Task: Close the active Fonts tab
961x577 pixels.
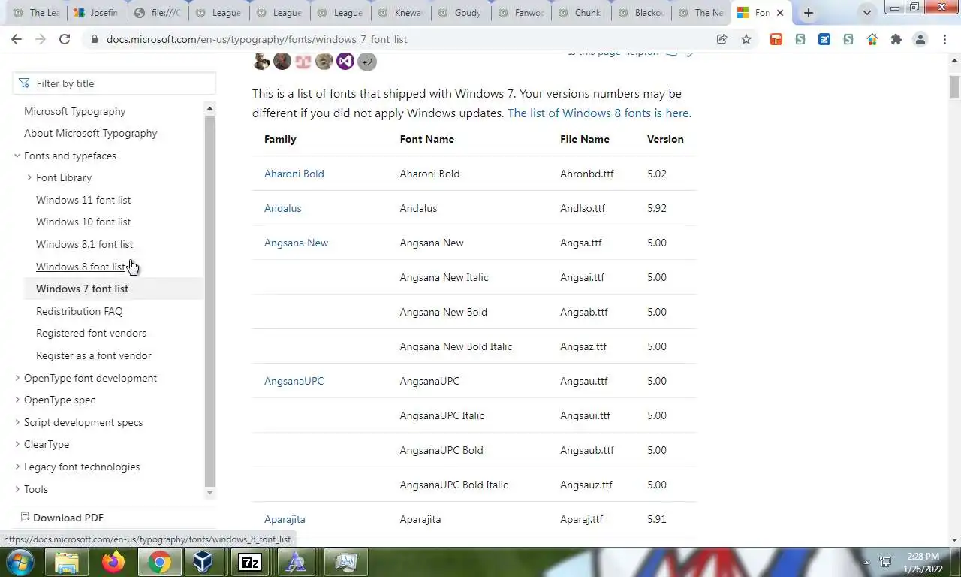Action: coord(780,13)
